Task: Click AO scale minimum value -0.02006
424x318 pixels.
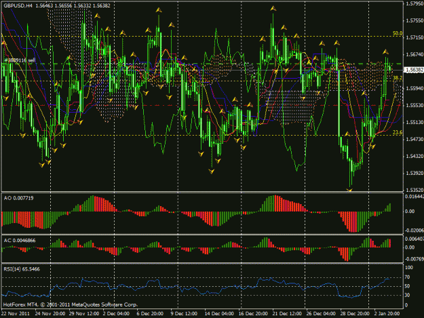Action: pos(415,230)
